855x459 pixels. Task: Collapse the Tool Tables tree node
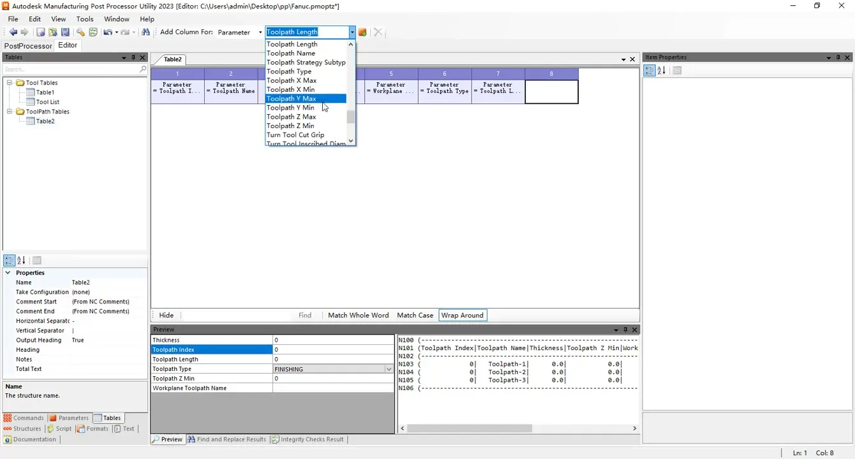(x=10, y=83)
